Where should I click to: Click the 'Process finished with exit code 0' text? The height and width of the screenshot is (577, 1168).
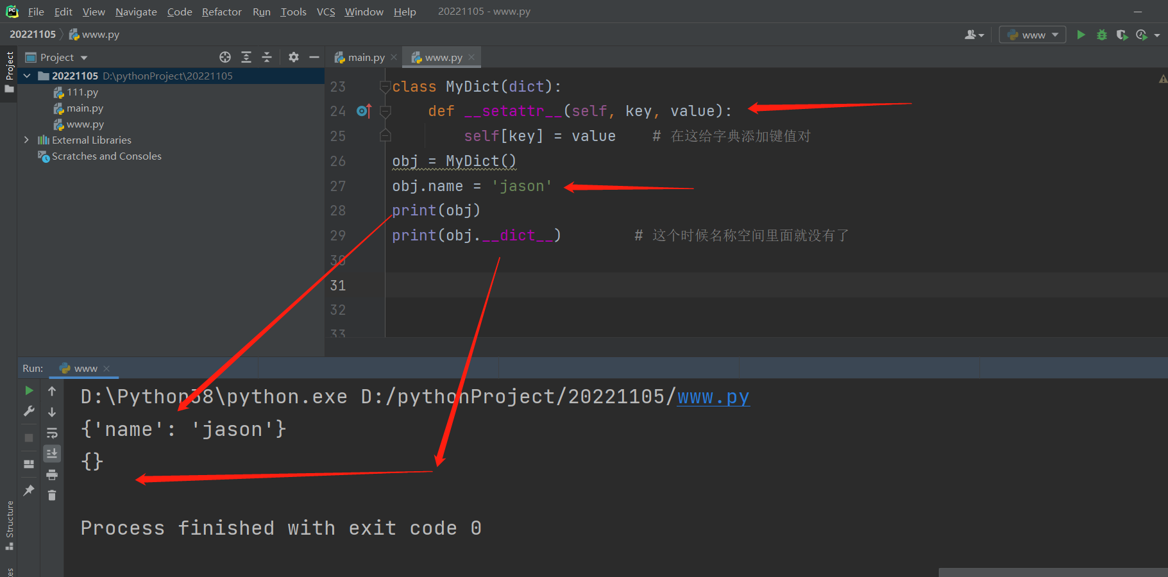[281, 528]
